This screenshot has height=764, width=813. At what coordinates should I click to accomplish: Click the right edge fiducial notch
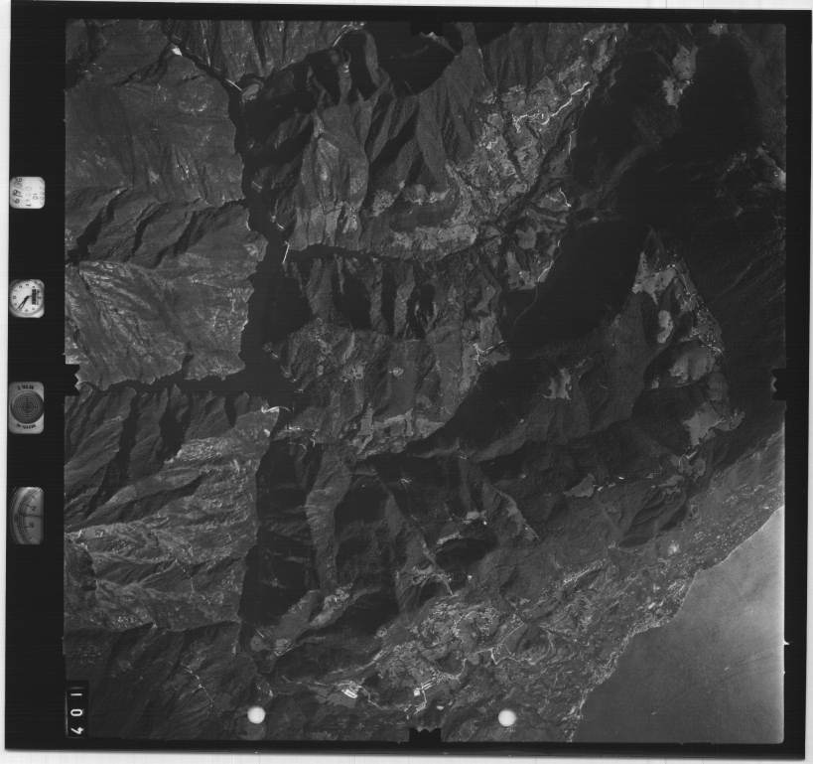coord(780,382)
